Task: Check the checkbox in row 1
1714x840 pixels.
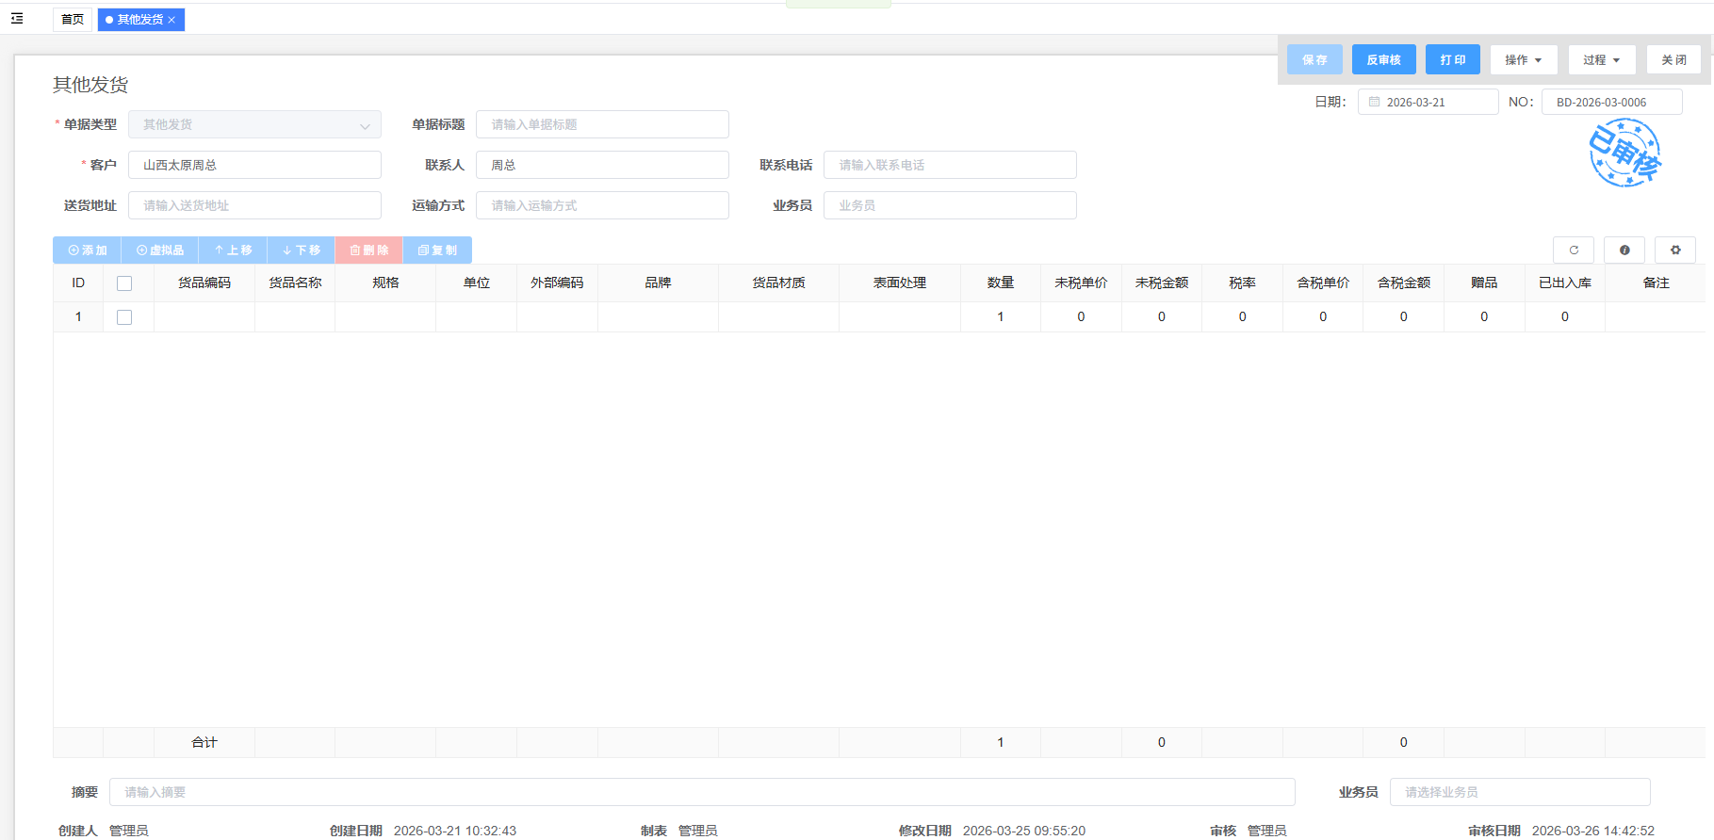Action: (x=124, y=317)
